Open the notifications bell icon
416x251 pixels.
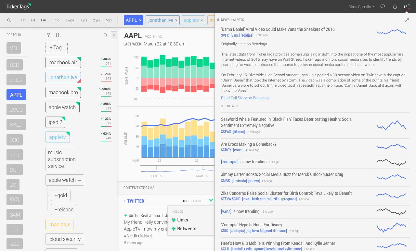click(395, 6)
